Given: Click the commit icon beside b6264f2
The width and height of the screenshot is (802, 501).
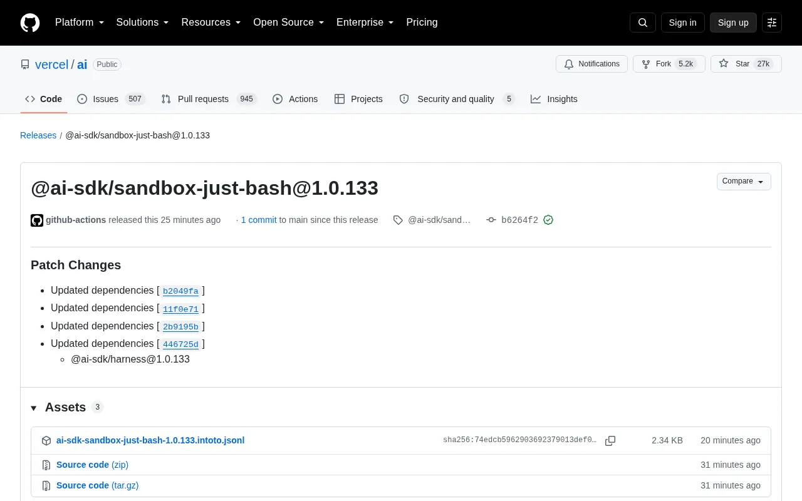Looking at the screenshot, I should tap(491, 220).
